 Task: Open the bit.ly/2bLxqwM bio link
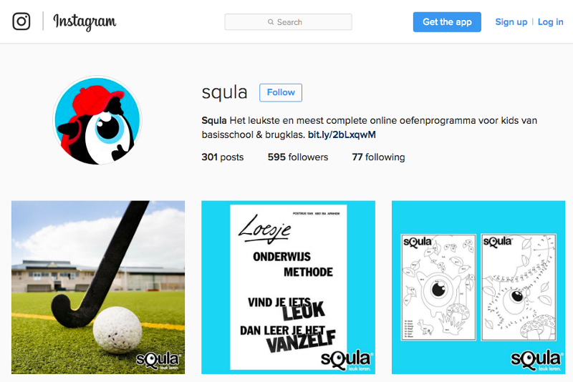[342, 134]
